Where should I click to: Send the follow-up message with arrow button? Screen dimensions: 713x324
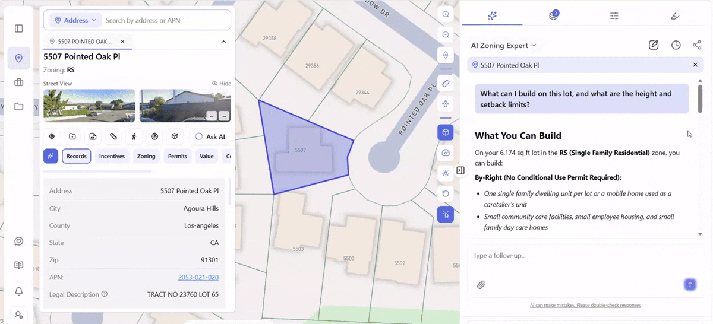point(690,285)
